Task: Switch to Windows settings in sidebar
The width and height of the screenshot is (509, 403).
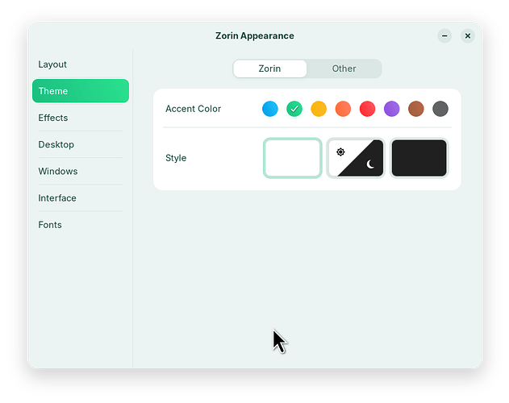Action: click(81, 171)
